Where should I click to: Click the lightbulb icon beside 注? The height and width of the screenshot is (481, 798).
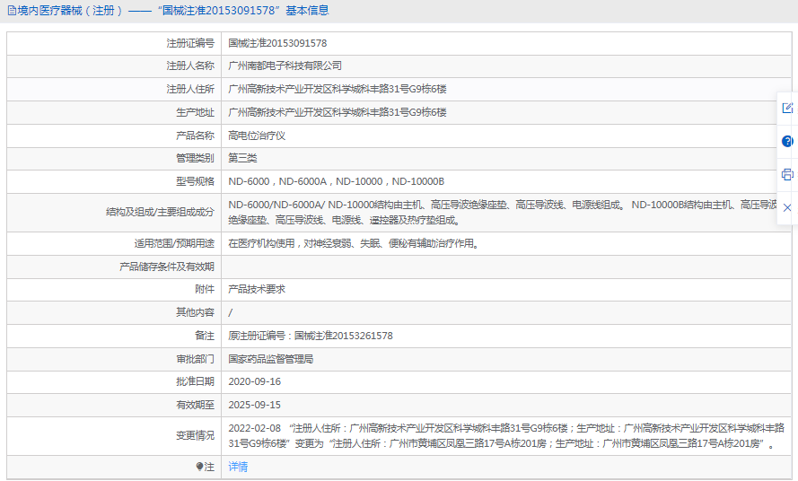(199, 467)
